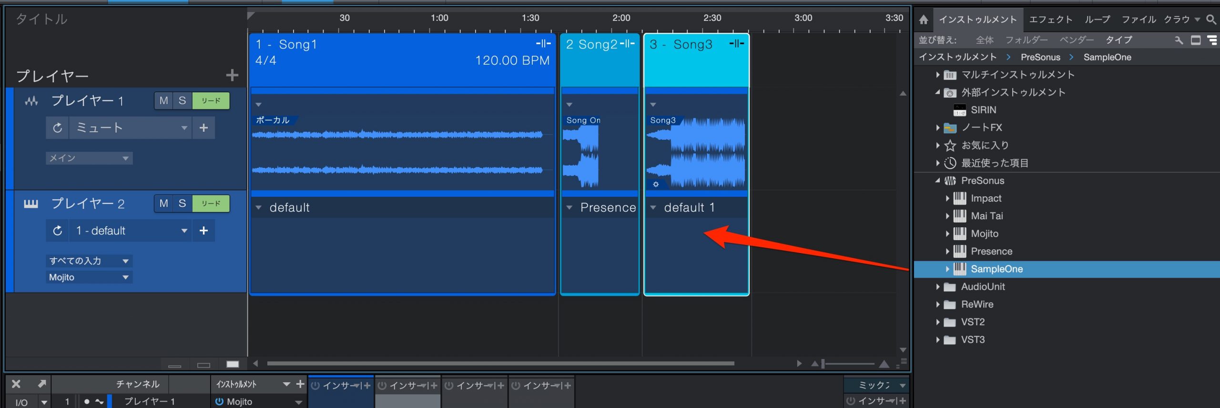Click PreSonus in the breadcrumb path
The width and height of the screenshot is (1220, 408).
pos(1040,57)
